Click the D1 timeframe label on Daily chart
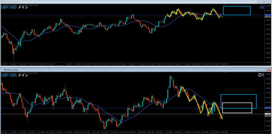 point(261,75)
